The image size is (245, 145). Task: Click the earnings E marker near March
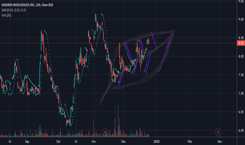[x=218, y=132]
